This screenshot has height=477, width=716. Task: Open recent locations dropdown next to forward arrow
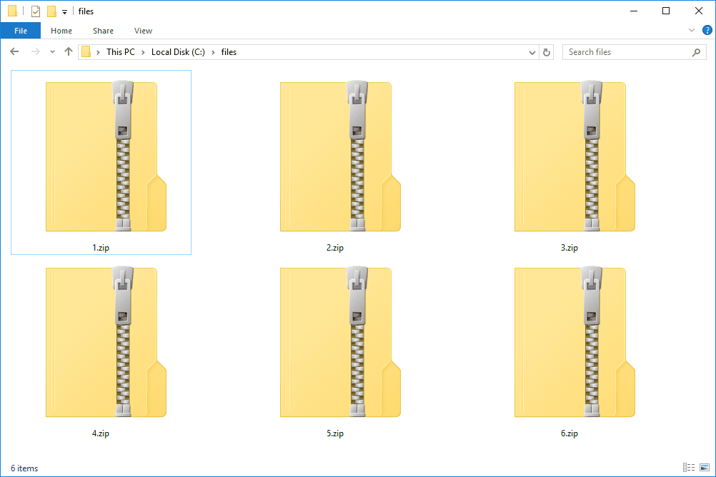click(51, 51)
